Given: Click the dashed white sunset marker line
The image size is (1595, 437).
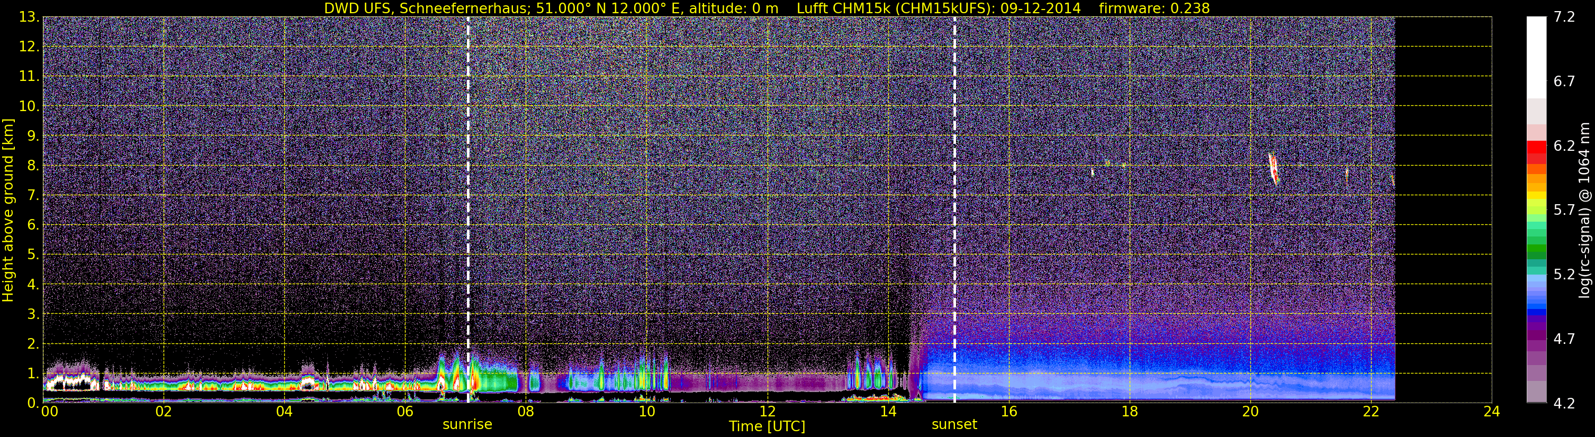Looking at the screenshot, I should point(954,210).
